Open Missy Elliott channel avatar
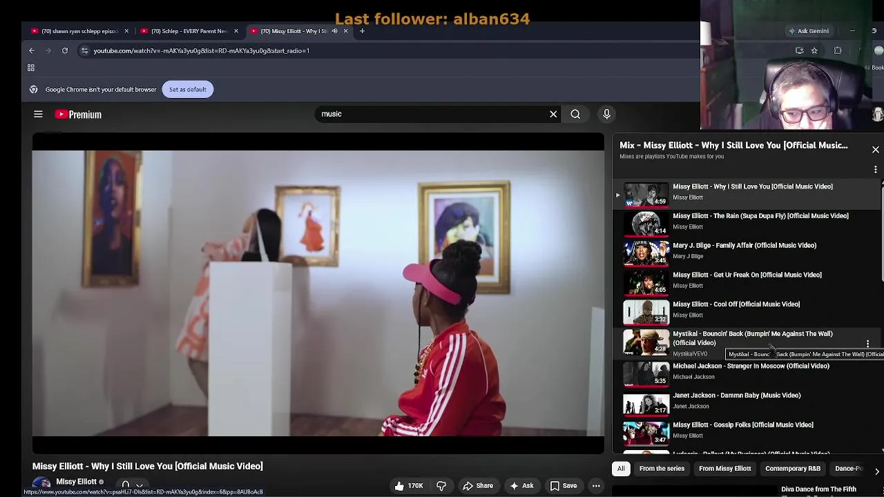This screenshot has width=884, height=497. (x=41, y=483)
